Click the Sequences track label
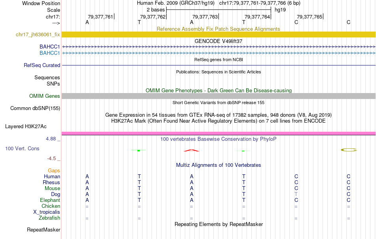376x239 pixels. coord(47,77)
